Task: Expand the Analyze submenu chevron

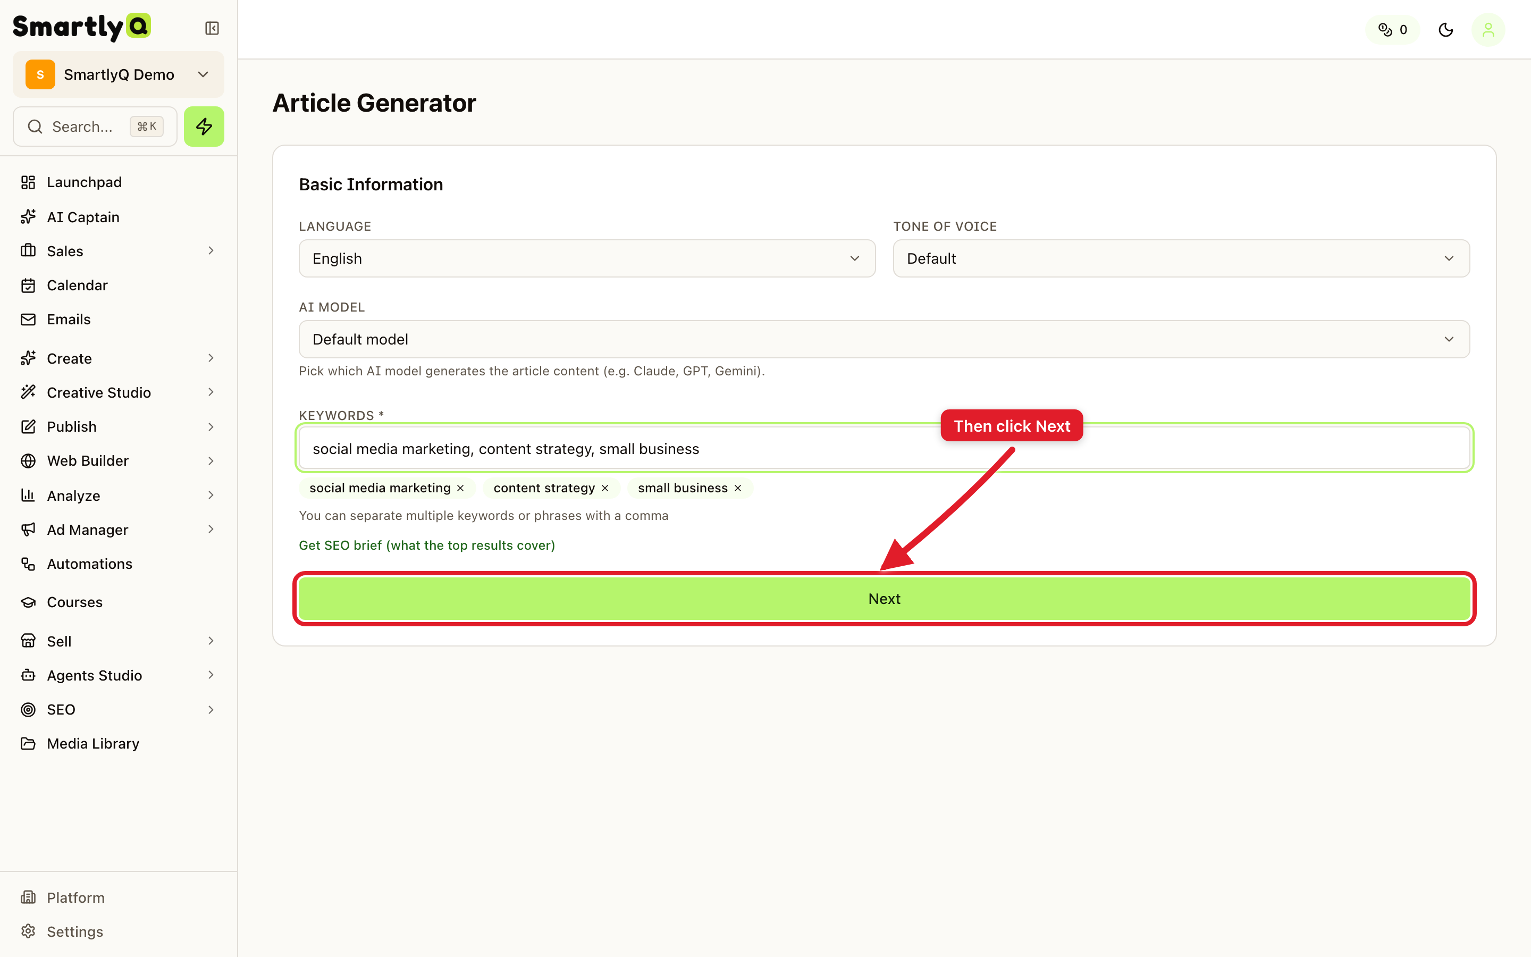Action: (x=211, y=496)
